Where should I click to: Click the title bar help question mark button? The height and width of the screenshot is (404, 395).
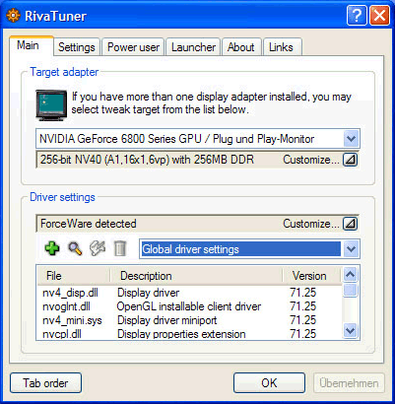click(x=357, y=16)
